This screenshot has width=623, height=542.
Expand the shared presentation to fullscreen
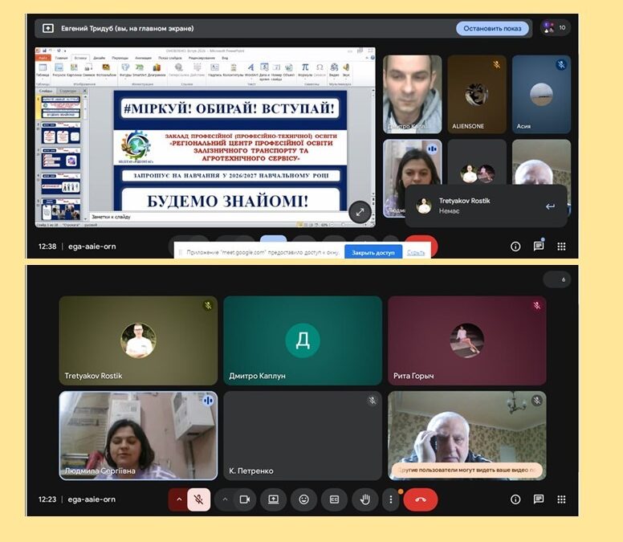[x=360, y=212]
